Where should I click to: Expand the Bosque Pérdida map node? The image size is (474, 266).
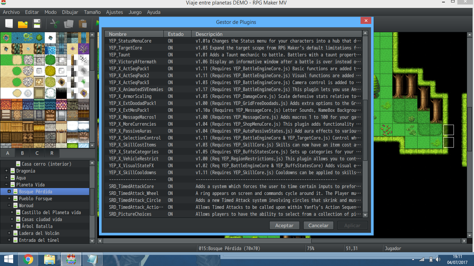coord(9,192)
